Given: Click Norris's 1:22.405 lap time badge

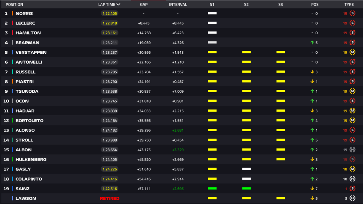Looking at the screenshot, I should pos(110,13).
